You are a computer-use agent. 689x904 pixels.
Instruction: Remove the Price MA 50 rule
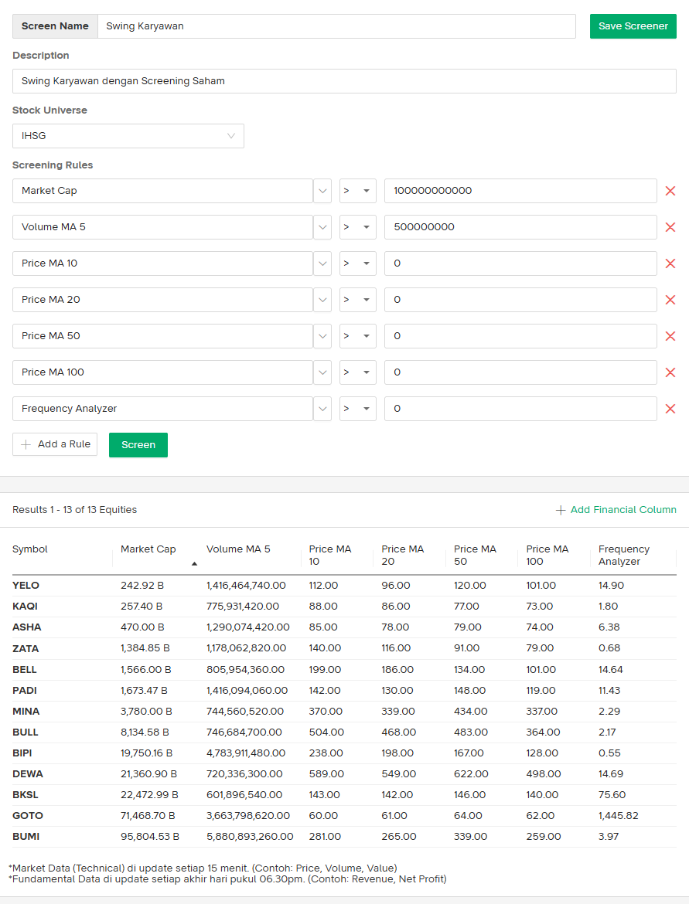(x=670, y=336)
